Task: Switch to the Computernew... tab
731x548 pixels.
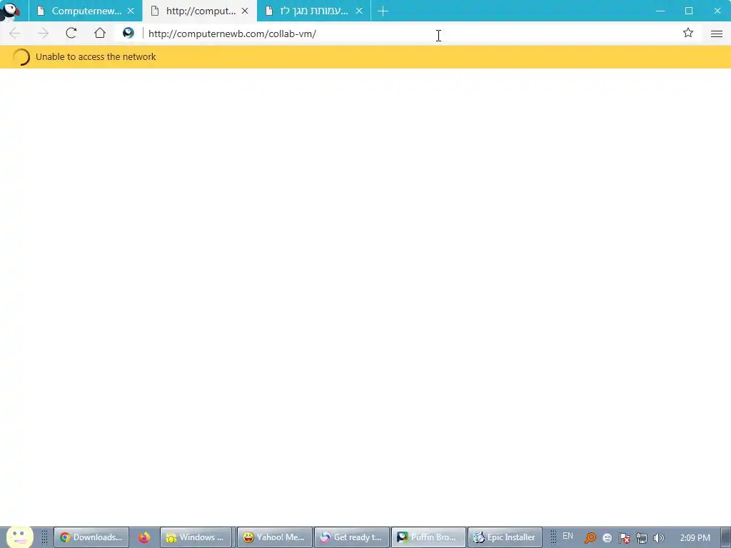Action: (86, 11)
